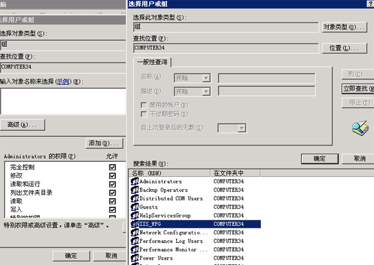The image size is (374, 265).
Task: Click the 在文件夹中 column header
Action: (x=236, y=173)
